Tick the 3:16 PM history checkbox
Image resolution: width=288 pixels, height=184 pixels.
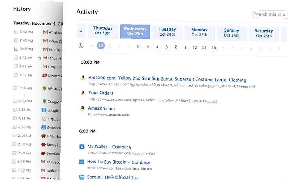click(x=15, y=88)
